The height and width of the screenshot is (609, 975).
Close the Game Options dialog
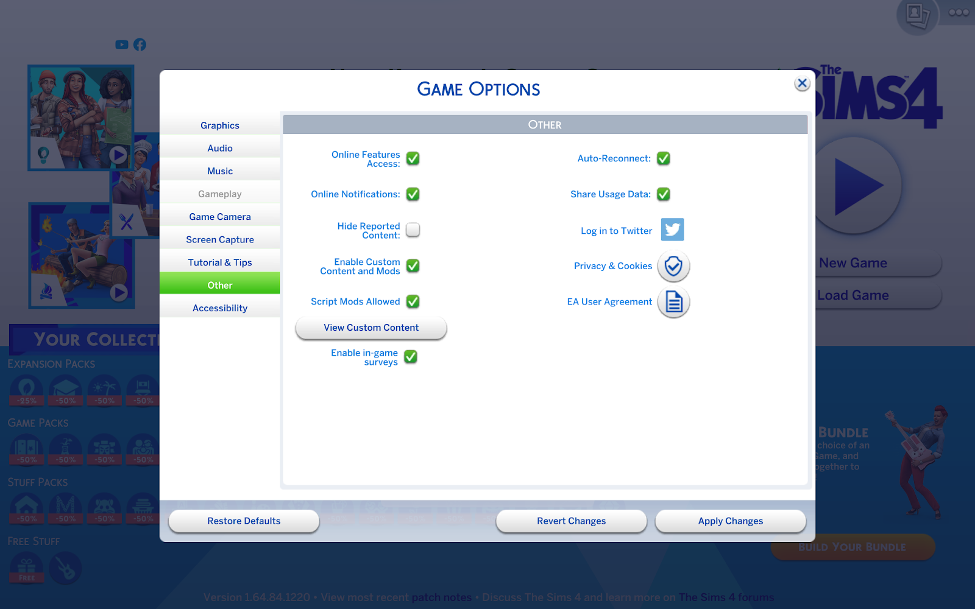tap(802, 83)
